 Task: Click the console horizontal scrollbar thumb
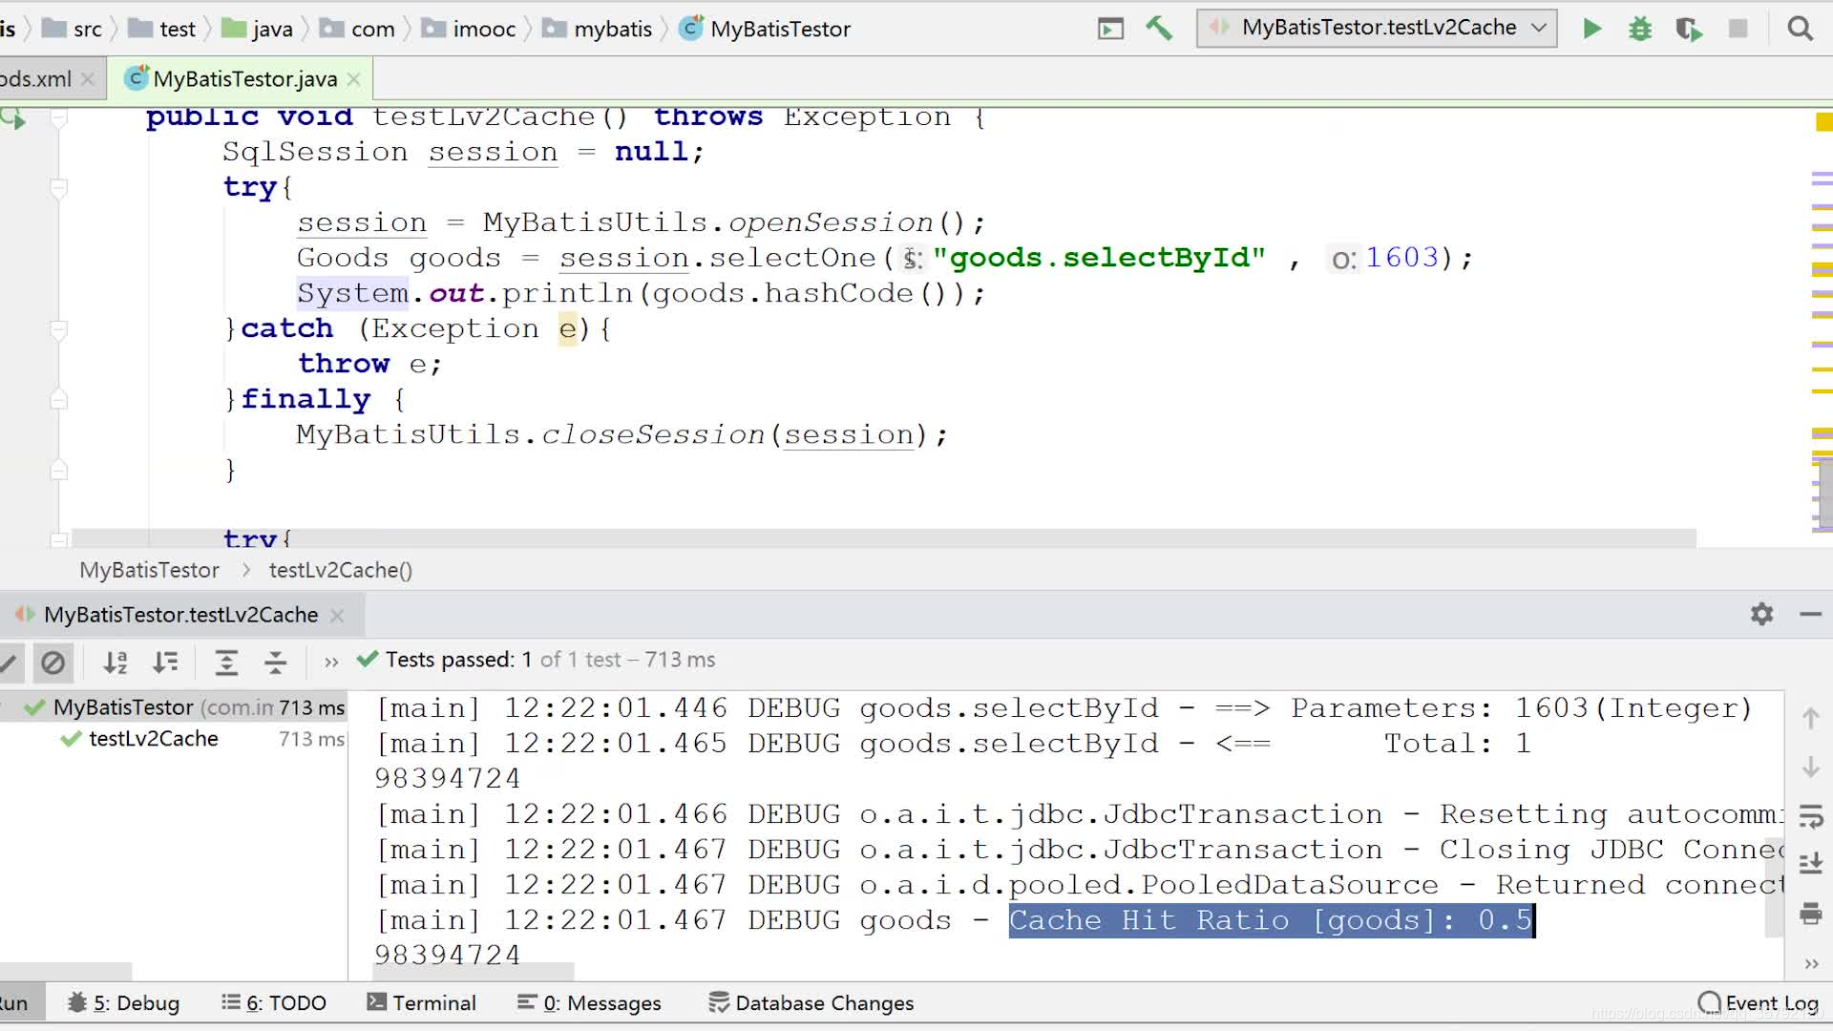473,972
